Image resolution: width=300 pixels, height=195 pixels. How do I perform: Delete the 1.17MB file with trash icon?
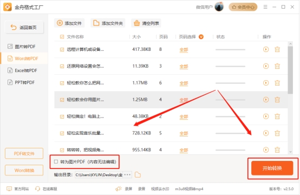(x=277, y=83)
